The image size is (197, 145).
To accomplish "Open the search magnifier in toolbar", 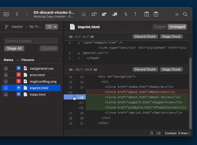I will click(x=185, y=14).
